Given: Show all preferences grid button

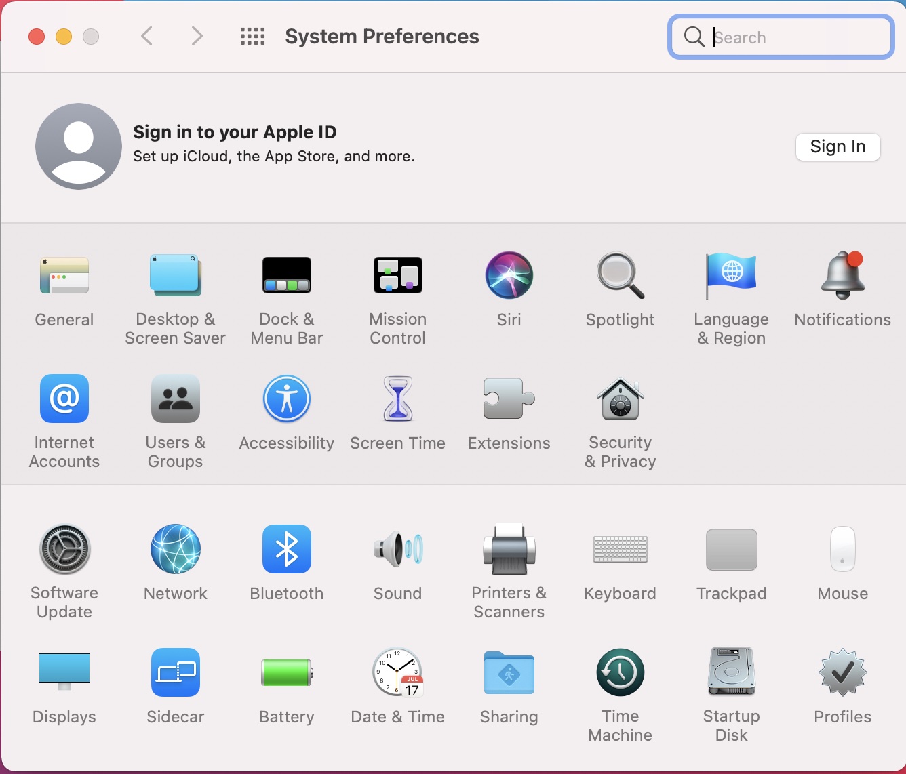Looking at the screenshot, I should [x=253, y=36].
